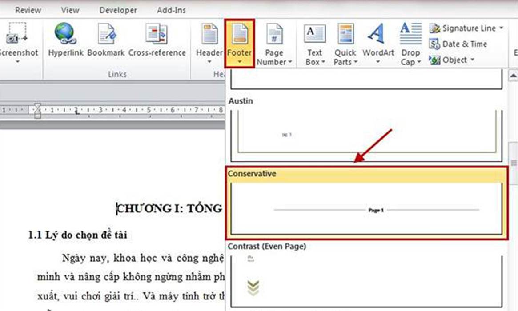Insert Date & Time
The height and width of the screenshot is (311, 518).
click(x=463, y=44)
